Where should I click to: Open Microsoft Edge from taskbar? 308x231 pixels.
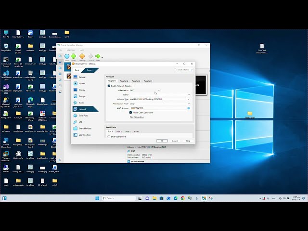pos(175,198)
